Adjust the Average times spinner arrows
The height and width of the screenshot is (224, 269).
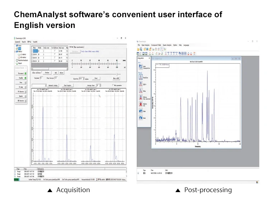click(100, 85)
